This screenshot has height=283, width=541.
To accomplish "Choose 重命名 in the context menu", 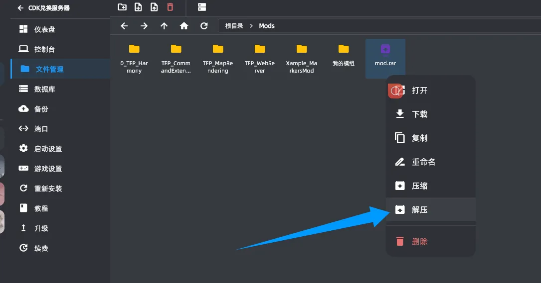I will pyautogui.click(x=431, y=162).
